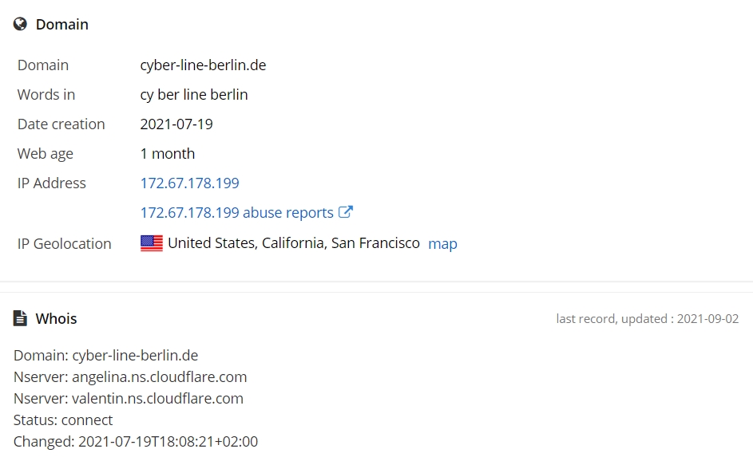Click the last record updated date text
The height and width of the screenshot is (457, 753).
(x=648, y=319)
